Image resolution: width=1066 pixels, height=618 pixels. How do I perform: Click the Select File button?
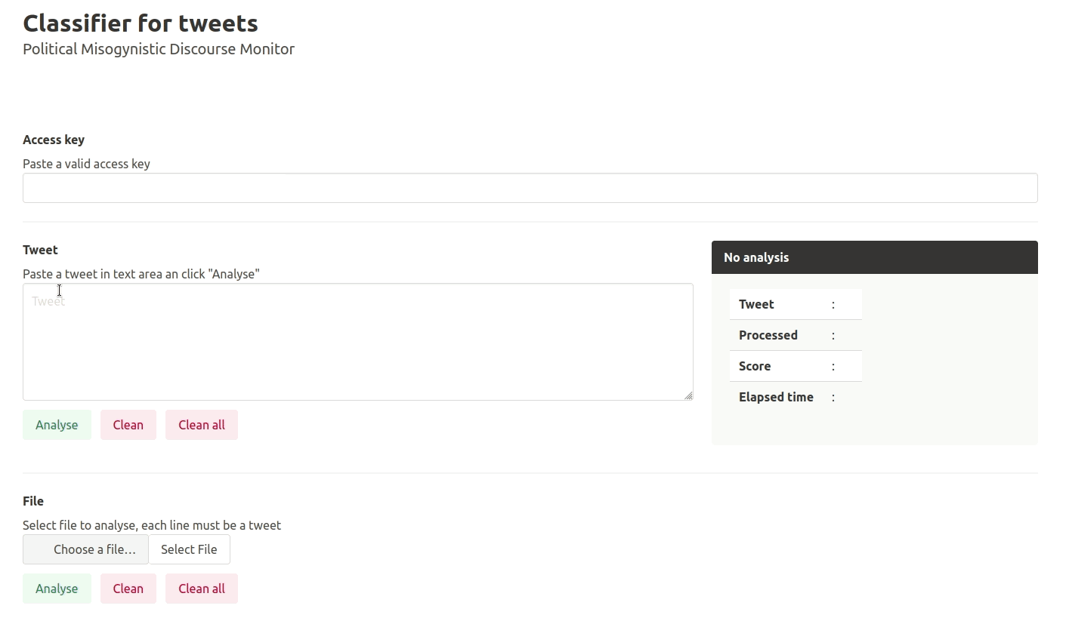pyautogui.click(x=189, y=549)
